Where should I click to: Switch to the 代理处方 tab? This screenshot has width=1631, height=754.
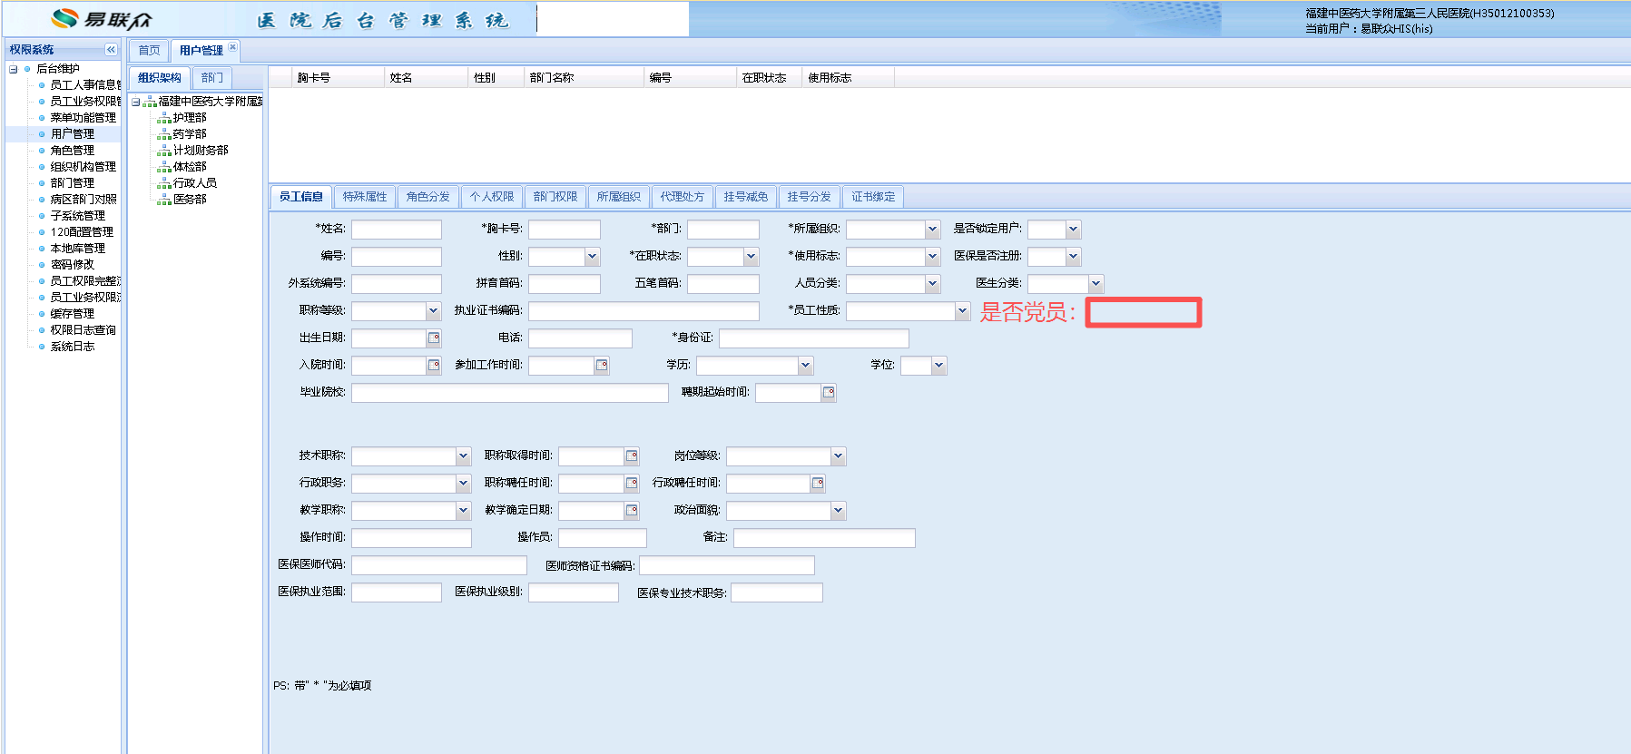point(683,197)
